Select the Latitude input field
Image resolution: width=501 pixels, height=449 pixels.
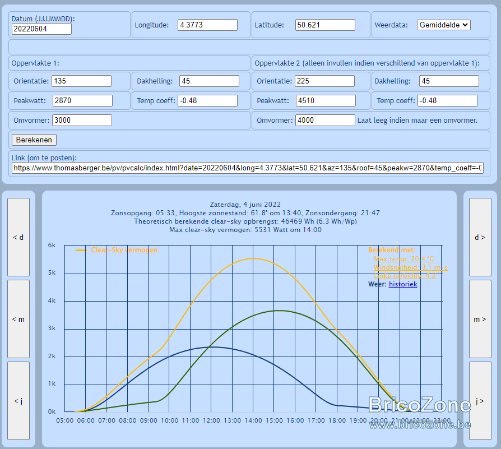[325, 25]
